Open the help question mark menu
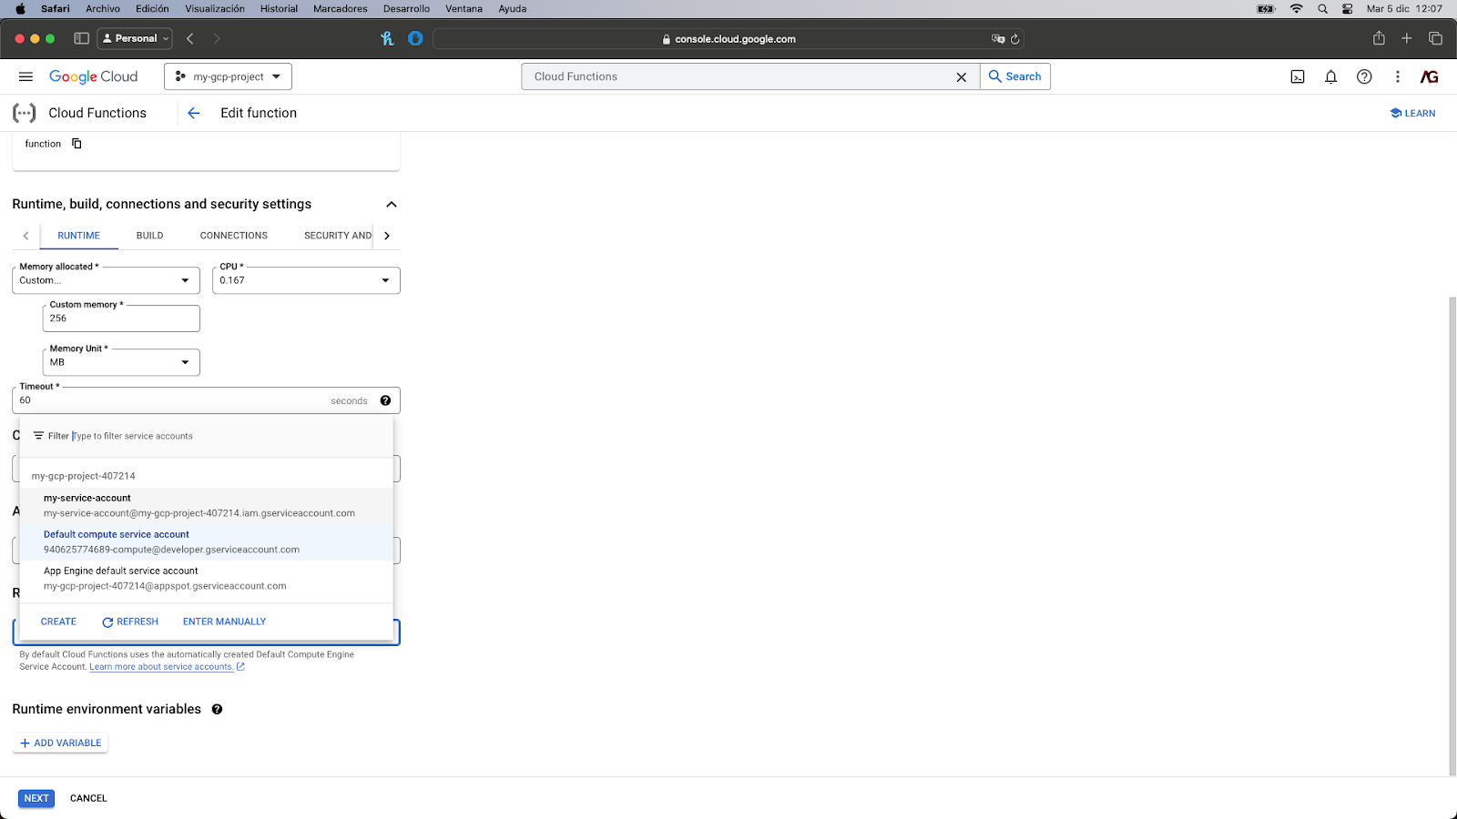The image size is (1457, 819). [x=1364, y=77]
